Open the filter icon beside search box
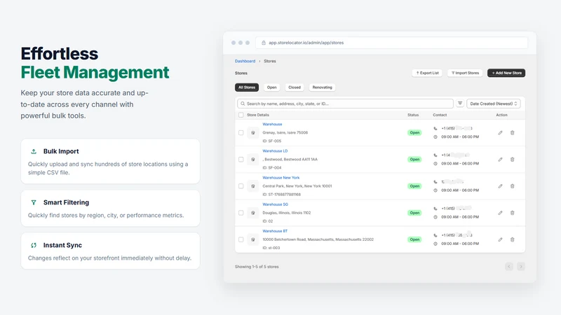Viewport: 561px width, 315px height. tap(460, 104)
